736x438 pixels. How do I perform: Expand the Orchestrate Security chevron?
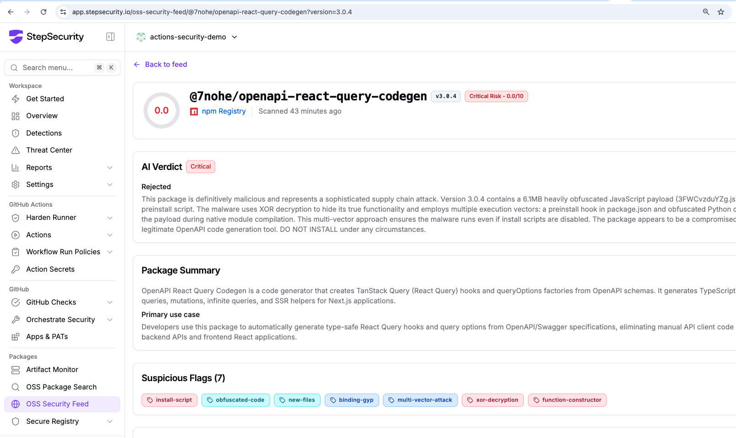pyautogui.click(x=110, y=320)
